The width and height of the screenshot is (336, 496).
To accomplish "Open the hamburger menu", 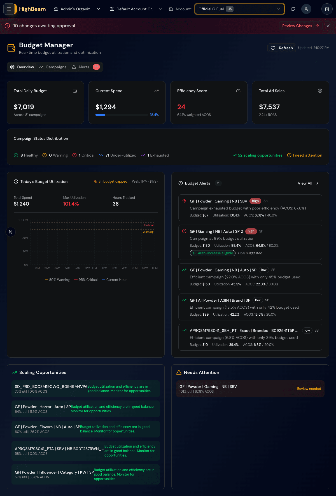I will [9, 9].
